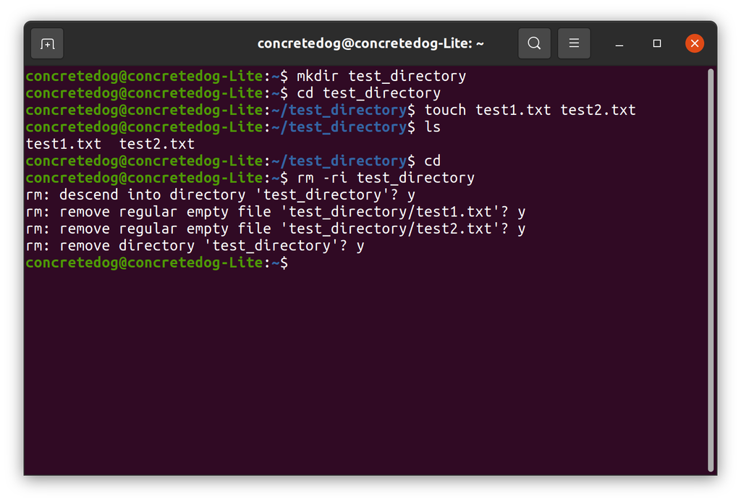Close the terminal window
This screenshot has width=741, height=502.
pyautogui.click(x=694, y=43)
